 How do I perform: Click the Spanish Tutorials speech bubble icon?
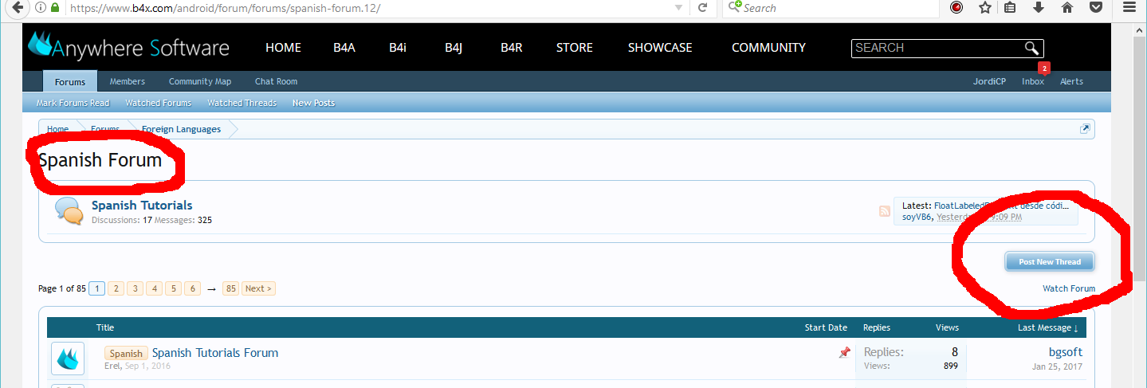point(69,210)
